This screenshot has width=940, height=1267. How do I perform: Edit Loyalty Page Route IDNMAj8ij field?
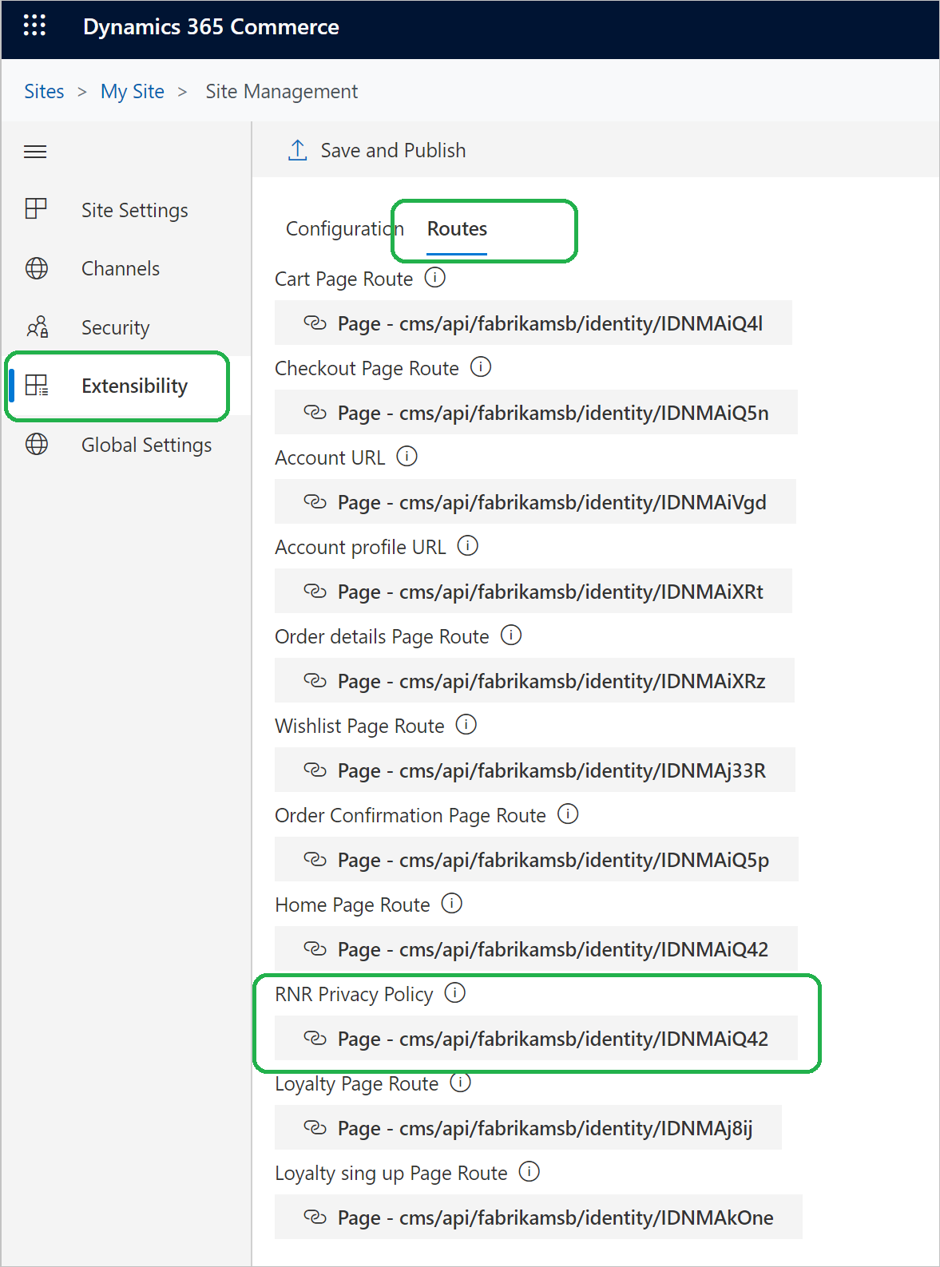pos(528,1127)
